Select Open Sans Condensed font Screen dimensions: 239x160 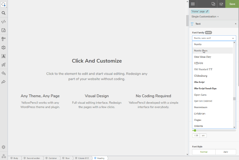tap(213, 101)
